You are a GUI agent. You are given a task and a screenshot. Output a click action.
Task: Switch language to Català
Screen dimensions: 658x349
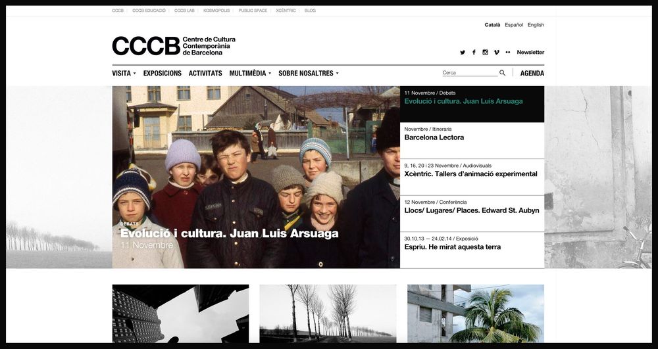point(492,25)
